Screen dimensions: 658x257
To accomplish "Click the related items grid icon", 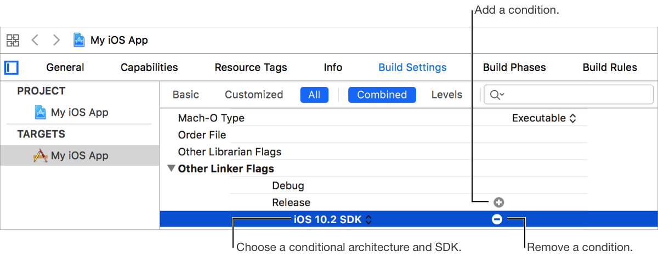I will (x=13, y=40).
